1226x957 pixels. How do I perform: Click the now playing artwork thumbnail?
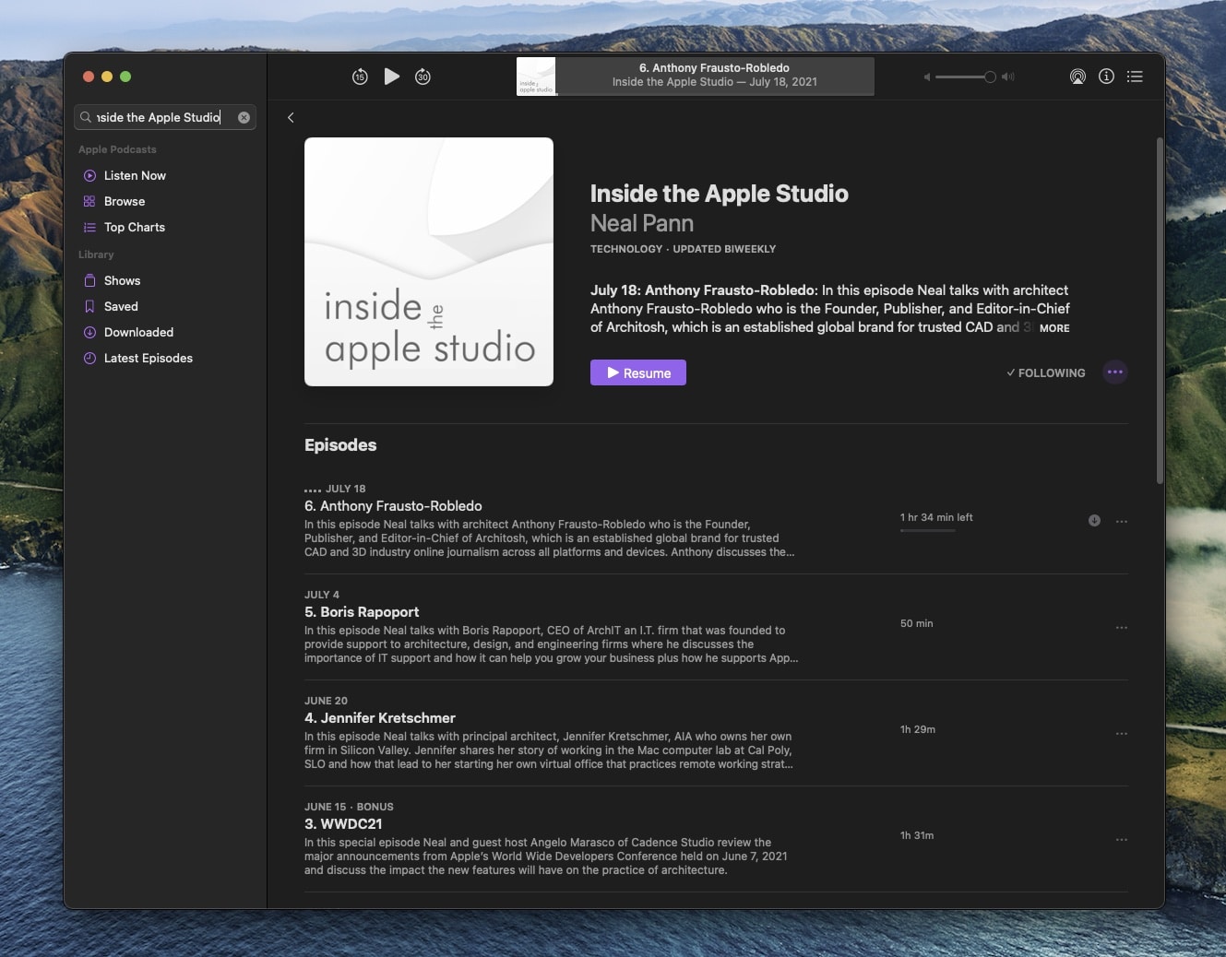(x=536, y=77)
